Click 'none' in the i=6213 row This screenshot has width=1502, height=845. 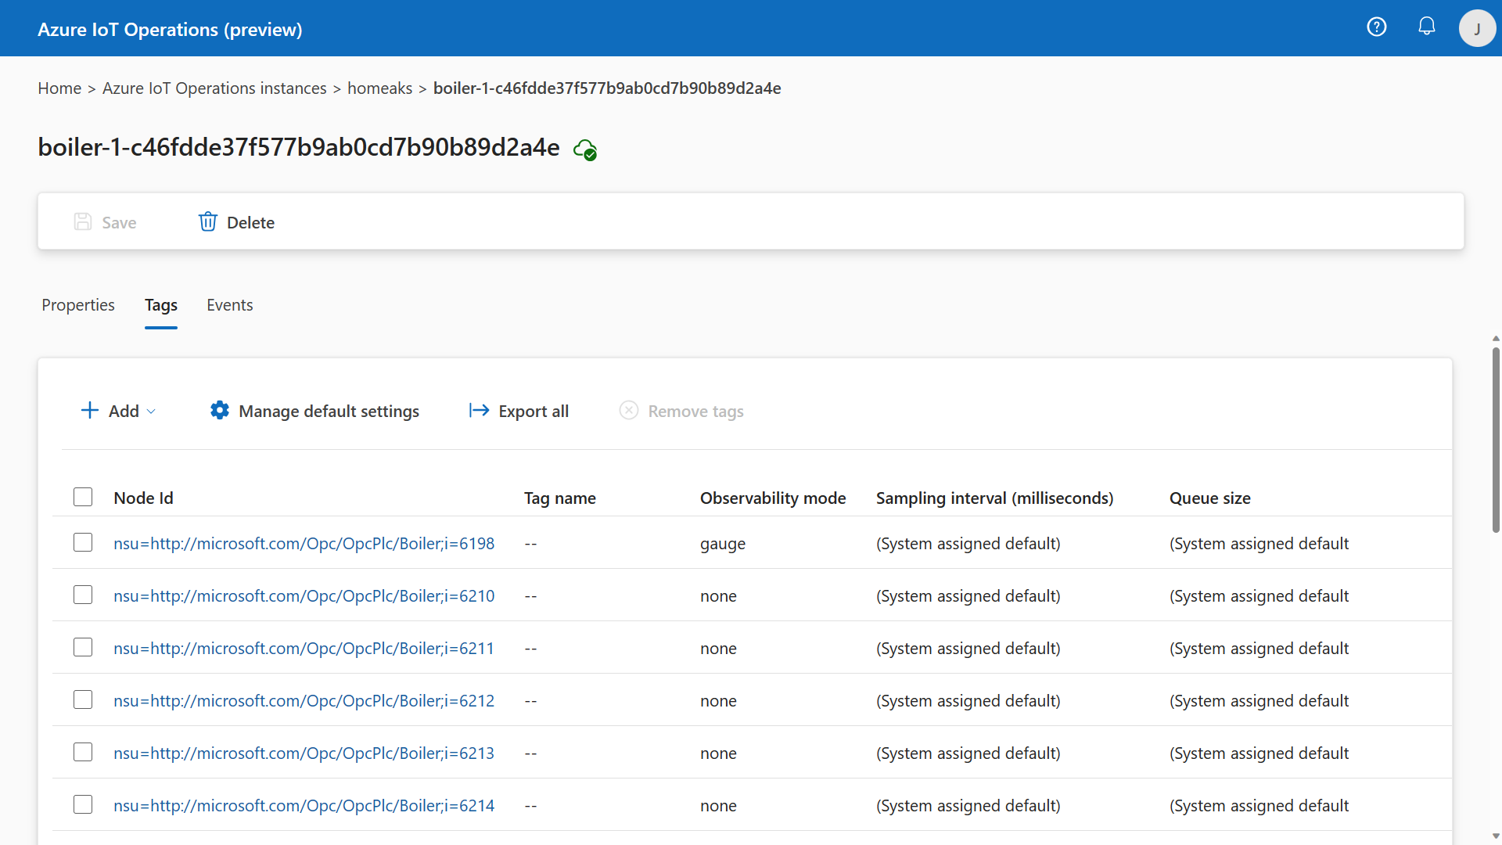click(718, 753)
